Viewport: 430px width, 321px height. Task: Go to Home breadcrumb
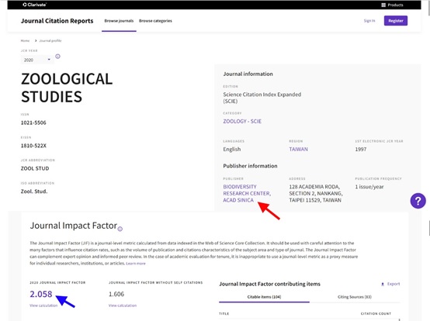click(x=25, y=41)
